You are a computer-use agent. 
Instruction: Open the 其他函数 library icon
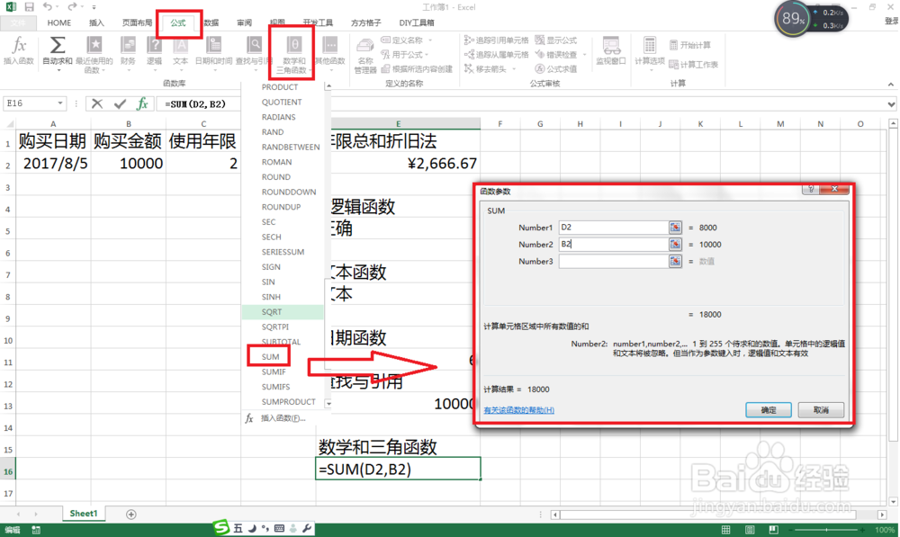(330, 46)
